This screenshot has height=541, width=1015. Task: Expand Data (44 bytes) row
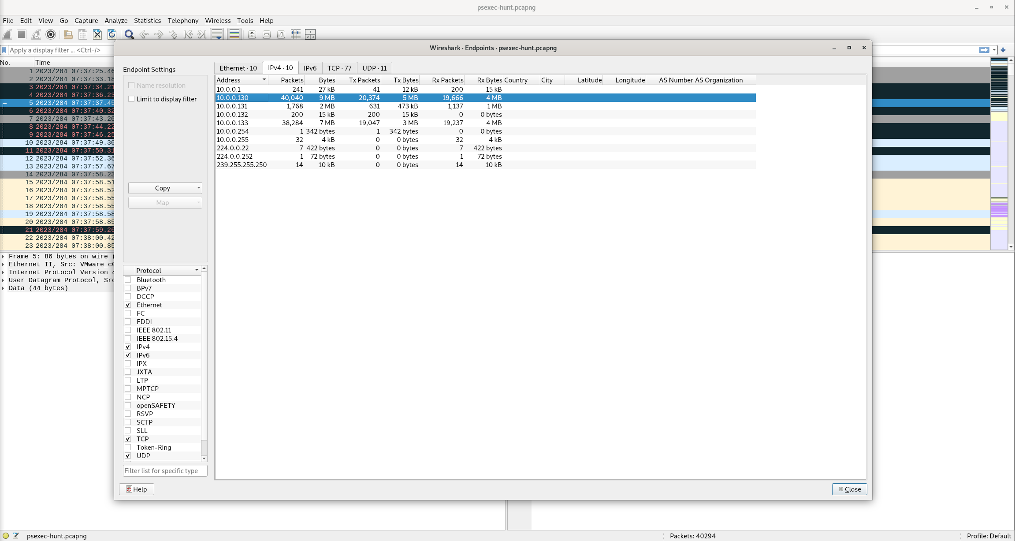4,288
